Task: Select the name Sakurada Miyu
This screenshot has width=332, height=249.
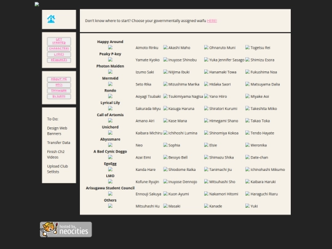Action: [148, 109]
